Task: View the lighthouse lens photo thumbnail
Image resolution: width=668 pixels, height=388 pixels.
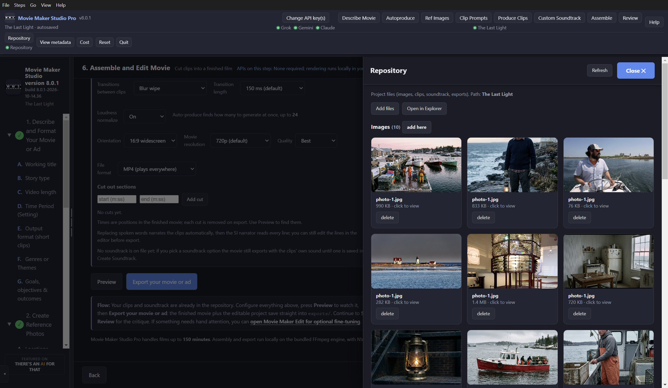Action: pos(512,261)
